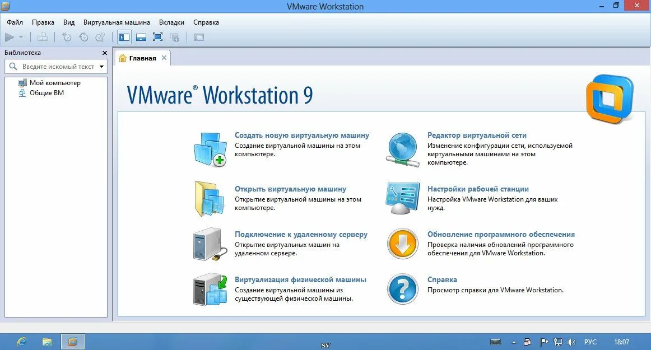The height and width of the screenshot is (350, 651).
Task: Close the Библиотека panel
Action: [105, 53]
